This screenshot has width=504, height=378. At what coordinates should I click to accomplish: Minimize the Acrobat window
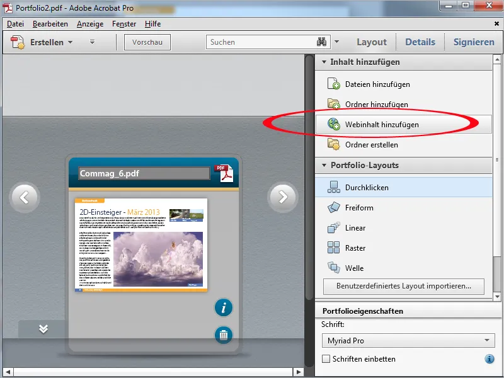[449, 6]
